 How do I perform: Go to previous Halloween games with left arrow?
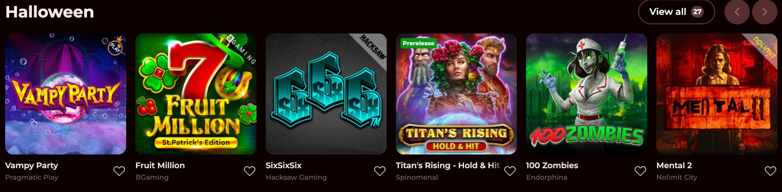(737, 12)
